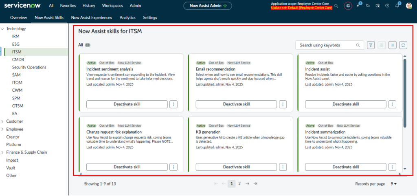This screenshot has height=196, width=417.
Task: Go to page 2 of skills
Action: coord(239,184)
